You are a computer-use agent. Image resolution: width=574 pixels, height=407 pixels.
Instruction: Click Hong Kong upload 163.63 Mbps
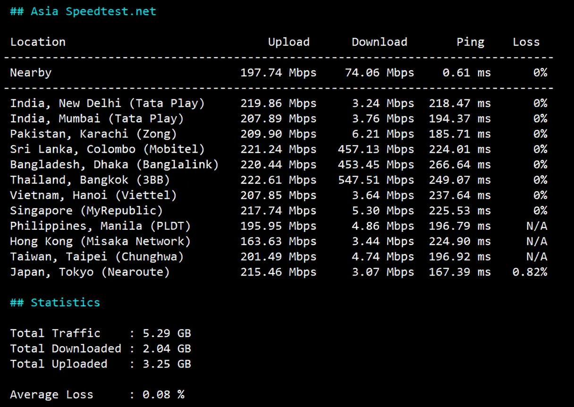tap(279, 241)
